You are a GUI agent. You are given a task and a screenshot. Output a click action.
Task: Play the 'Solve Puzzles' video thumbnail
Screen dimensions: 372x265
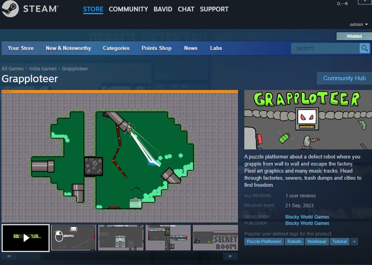[x=26, y=238]
